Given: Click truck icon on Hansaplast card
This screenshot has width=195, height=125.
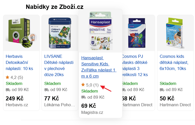Looking at the screenshot, I should (x=83, y=97).
